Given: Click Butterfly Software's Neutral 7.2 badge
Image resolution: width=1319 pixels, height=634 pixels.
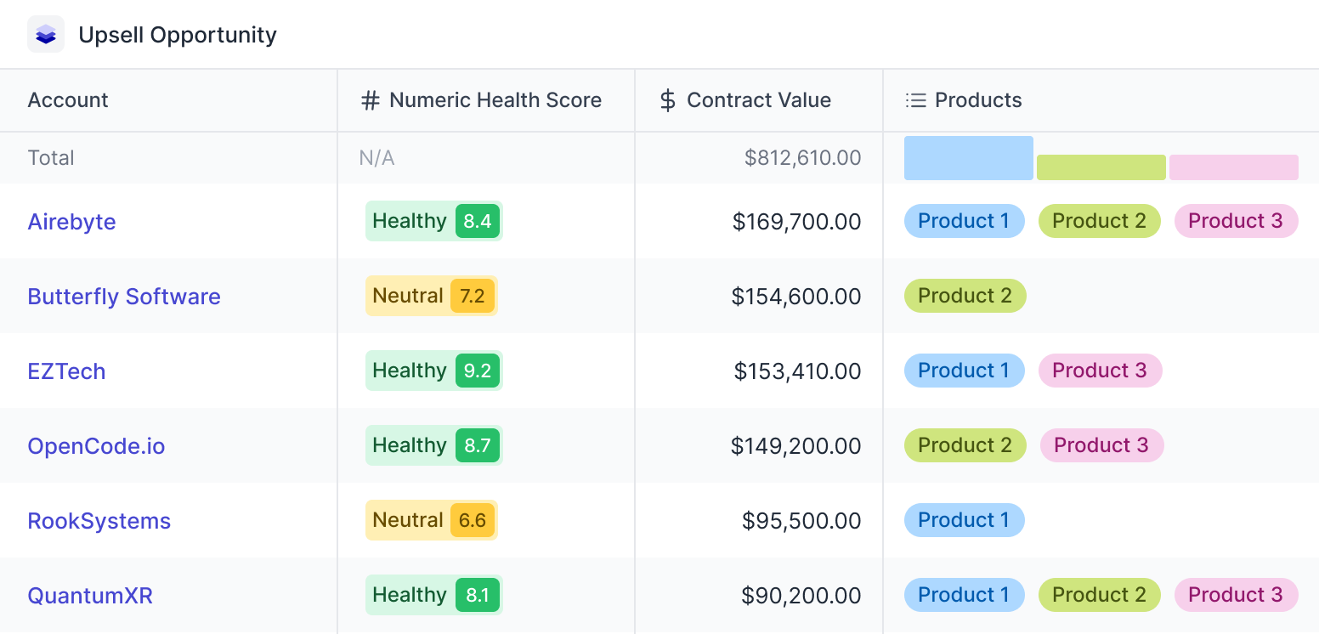Looking at the screenshot, I should click(x=431, y=296).
